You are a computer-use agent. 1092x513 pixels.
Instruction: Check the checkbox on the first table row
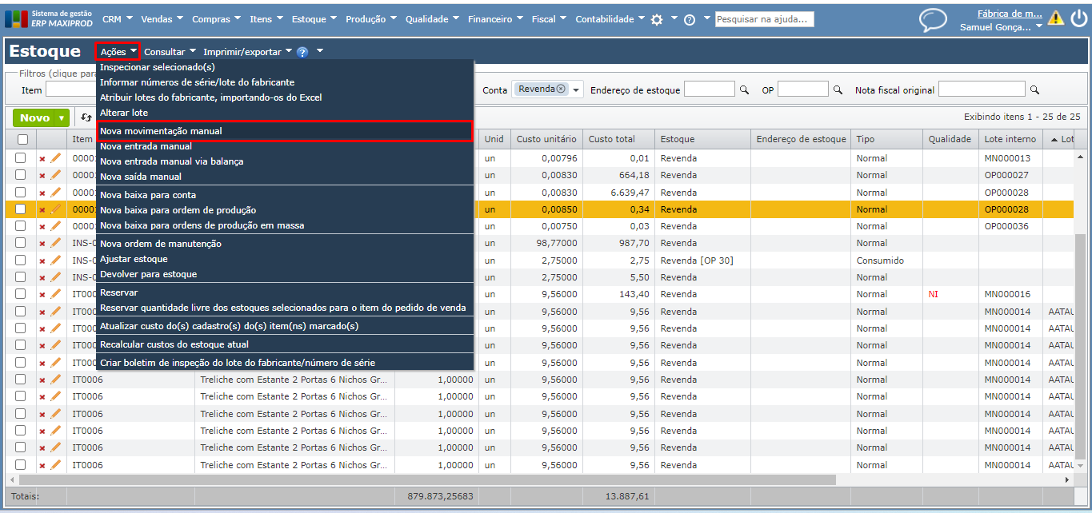click(x=21, y=158)
